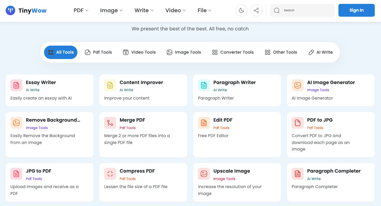Click the Essay Writer tool icon
381x206 pixels.
click(x=16, y=85)
